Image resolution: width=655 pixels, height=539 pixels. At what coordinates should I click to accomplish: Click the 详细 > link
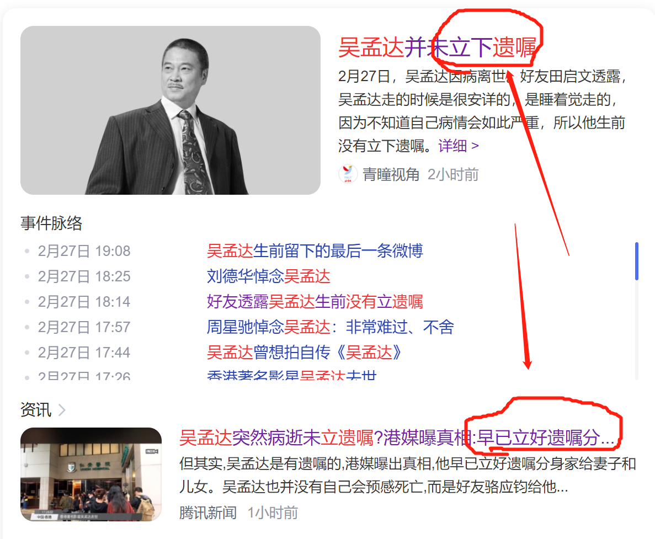(458, 146)
